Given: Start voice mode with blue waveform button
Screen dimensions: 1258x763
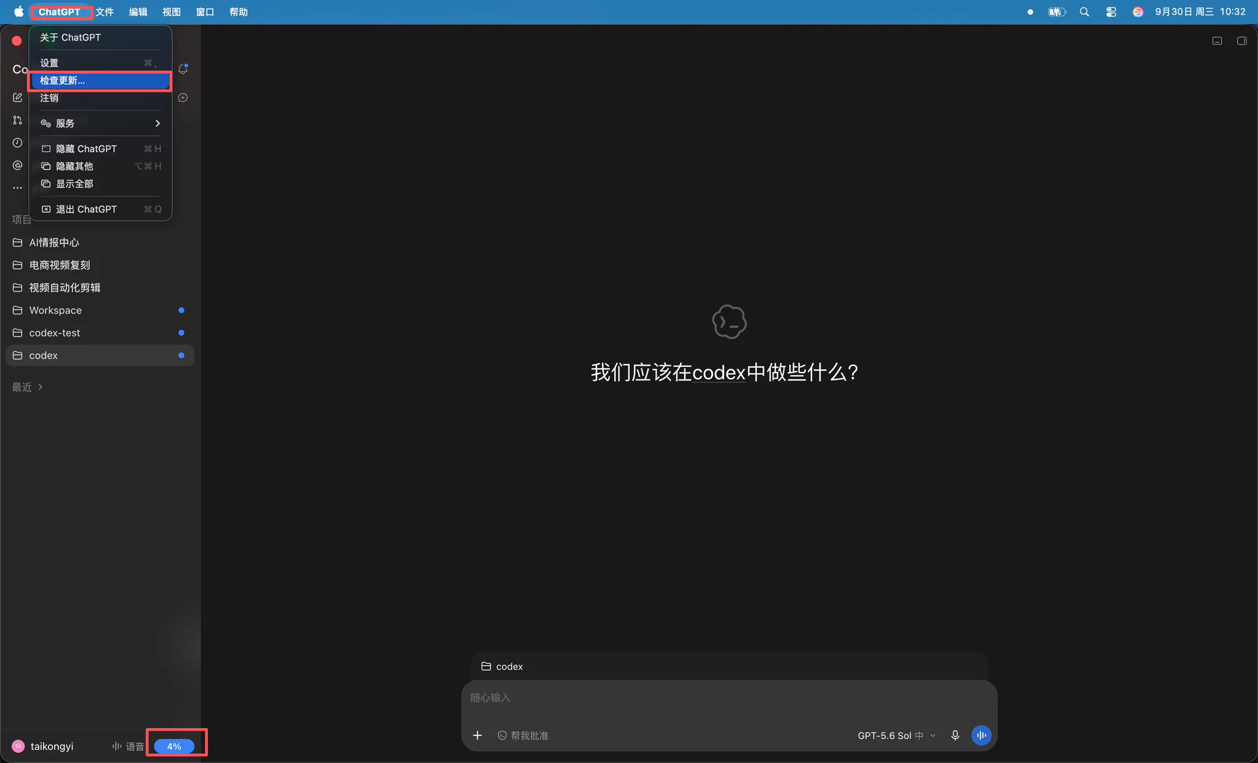Looking at the screenshot, I should [x=981, y=735].
